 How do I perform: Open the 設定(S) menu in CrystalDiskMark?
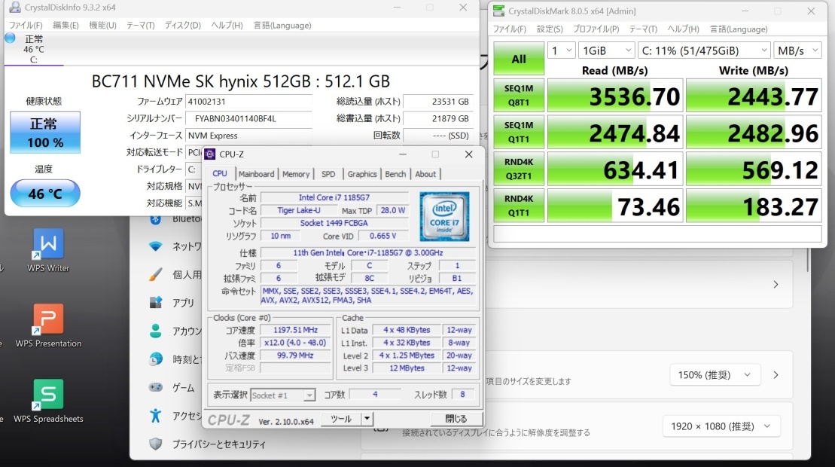click(x=550, y=29)
